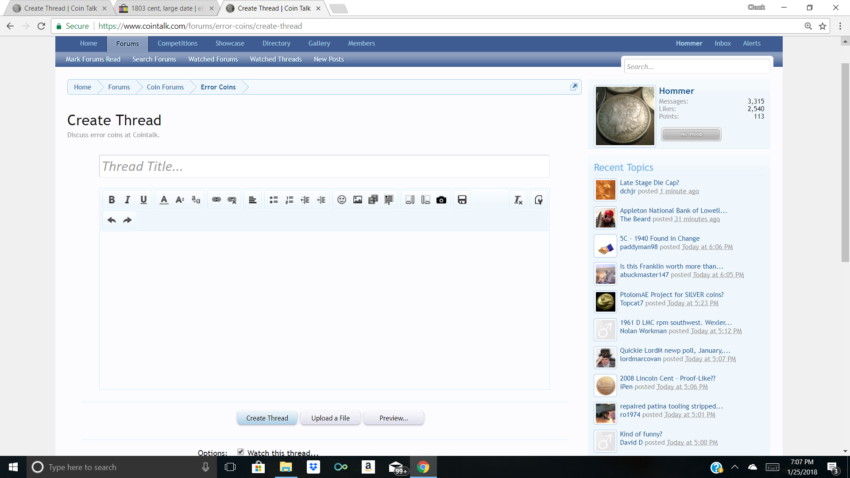The image size is (850, 478).
Task: Open the smilies emoji picker
Action: click(x=341, y=200)
